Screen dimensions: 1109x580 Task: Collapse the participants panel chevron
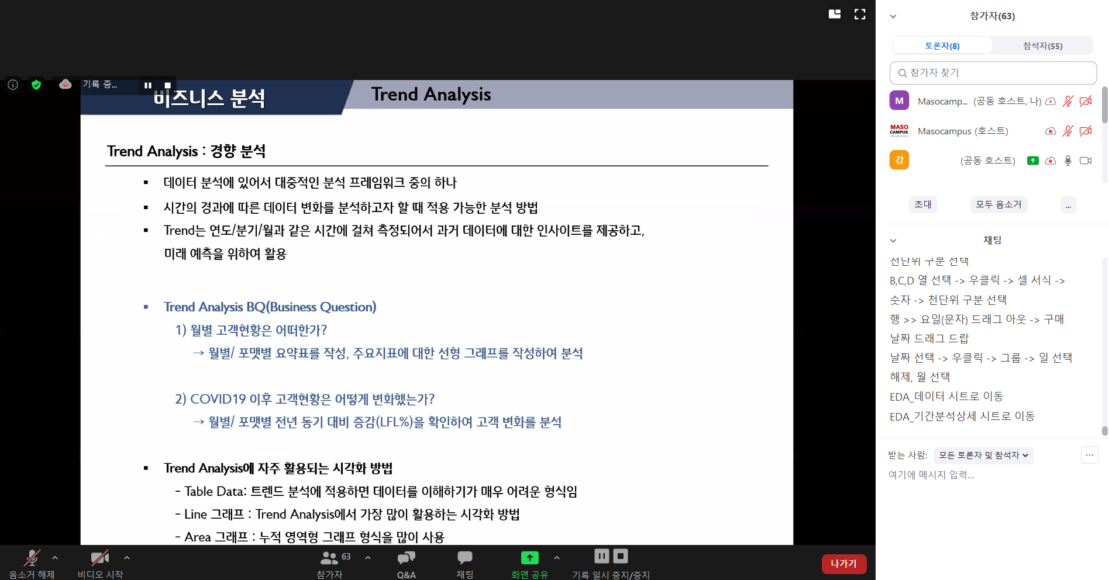coord(893,16)
